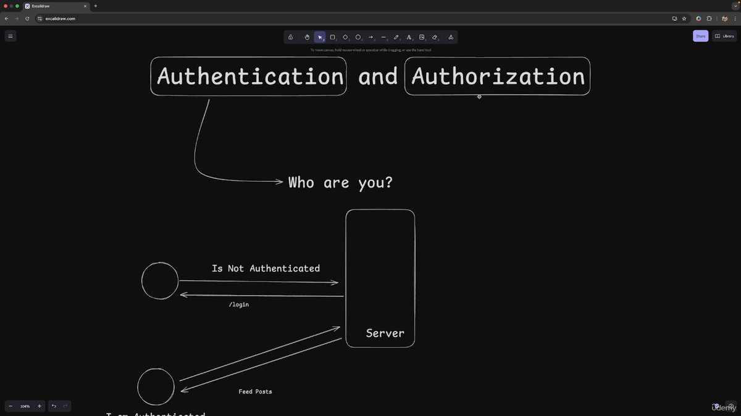Image resolution: width=741 pixels, height=416 pixels.
Task: Select the Draw pencil tool
Action: tap(396, 37)
